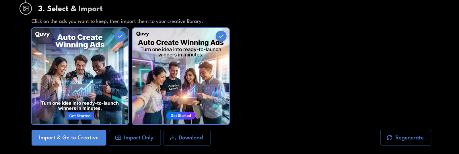
Task: Click the pill-shaped Get Started in the second ad
Action: tap(181, 116)
